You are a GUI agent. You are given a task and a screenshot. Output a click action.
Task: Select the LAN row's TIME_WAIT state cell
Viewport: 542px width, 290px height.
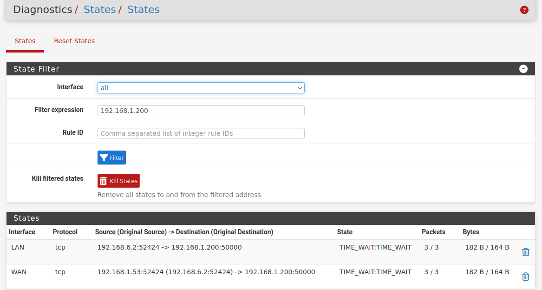pos(375,247)
